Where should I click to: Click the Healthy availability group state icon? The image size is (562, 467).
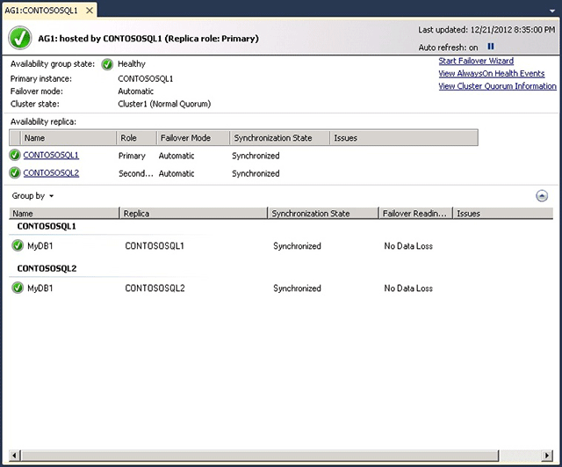point(107,64)
